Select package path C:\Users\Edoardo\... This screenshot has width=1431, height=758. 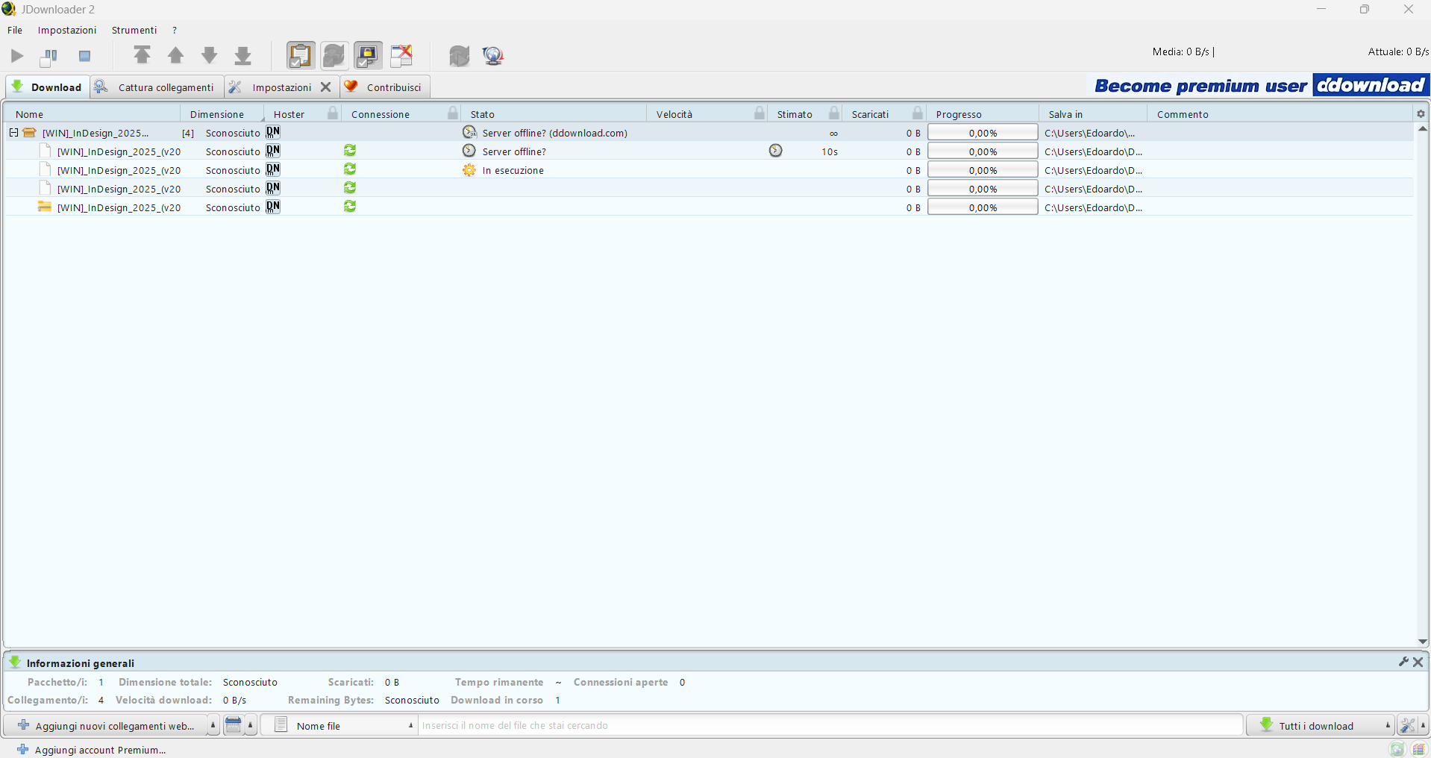[x=1089, y=133]
